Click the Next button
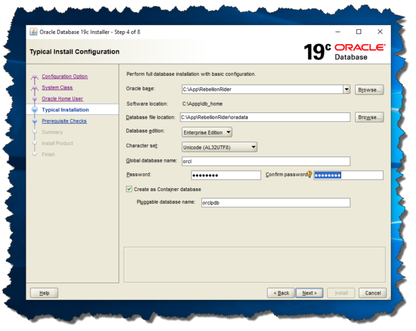 coord(310,293)
